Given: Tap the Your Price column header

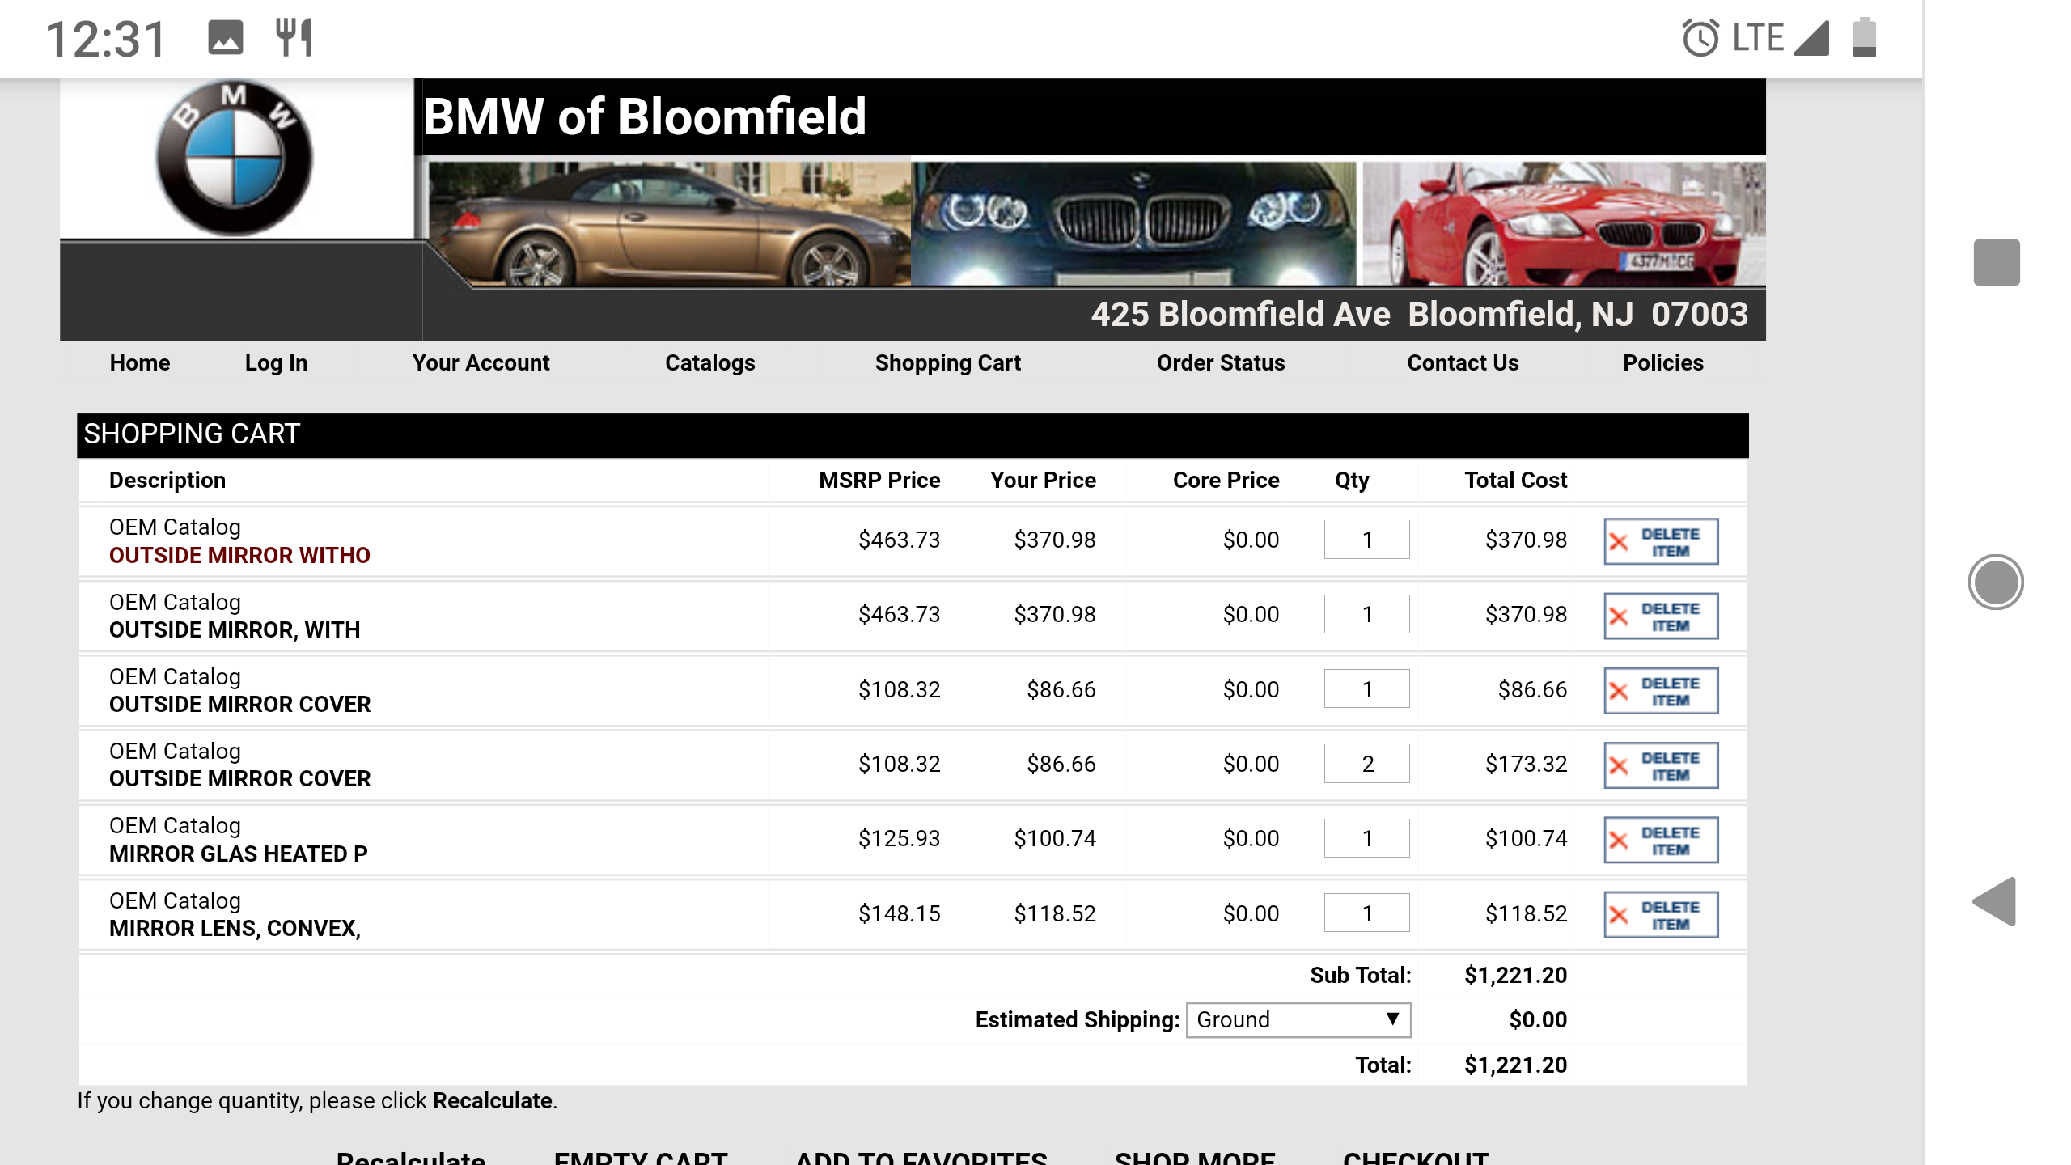Looking at the screenshot, I should pos(1043,481).
